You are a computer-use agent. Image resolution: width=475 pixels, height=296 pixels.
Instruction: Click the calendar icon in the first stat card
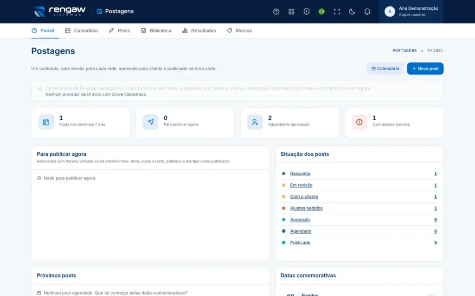point(46,122)
